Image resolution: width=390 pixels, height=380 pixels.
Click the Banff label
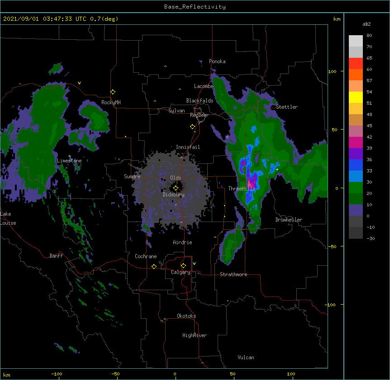click(56, 256)
